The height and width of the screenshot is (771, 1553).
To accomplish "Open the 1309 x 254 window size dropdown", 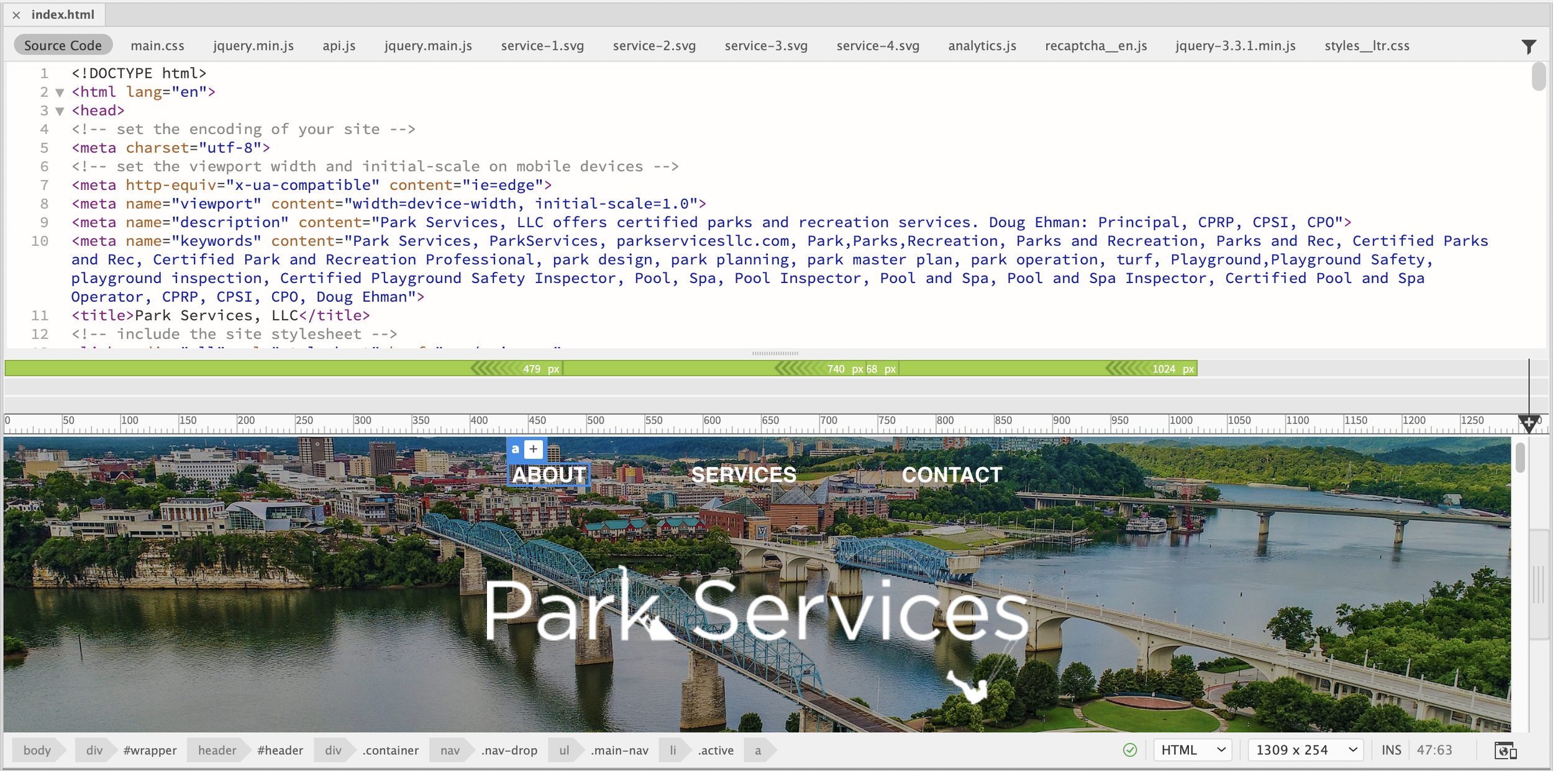I will click(x=1306, y=750).
